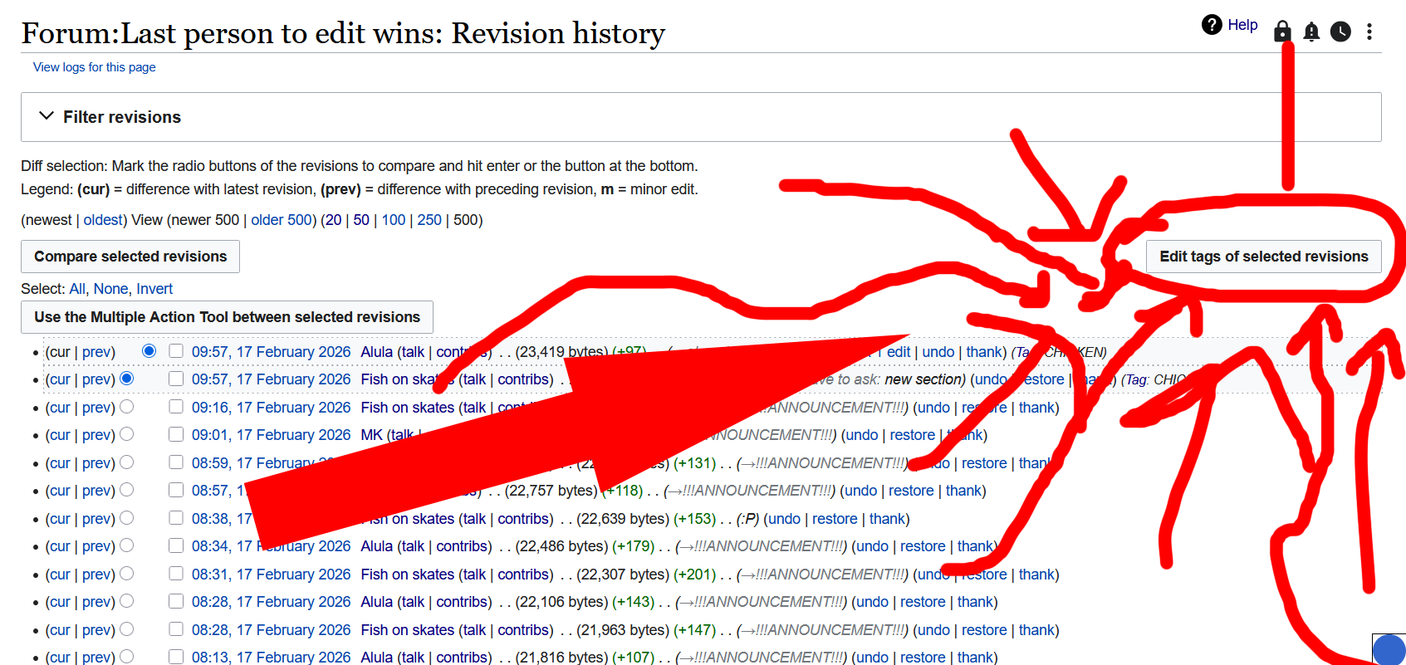Tick the checkbox for 09:57 Alula revision

pyautogui.click(x=176, y=350)
